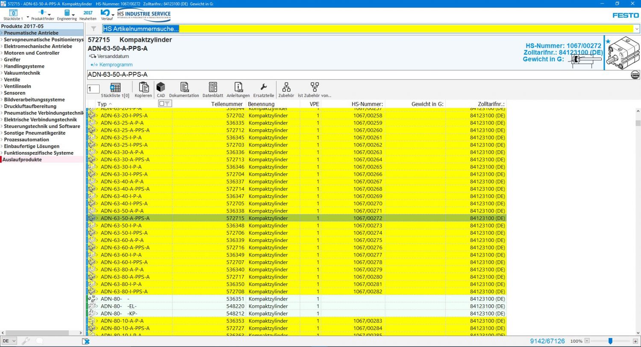
Task: Click the Kernprogramm link
Action: pos(116,65)
